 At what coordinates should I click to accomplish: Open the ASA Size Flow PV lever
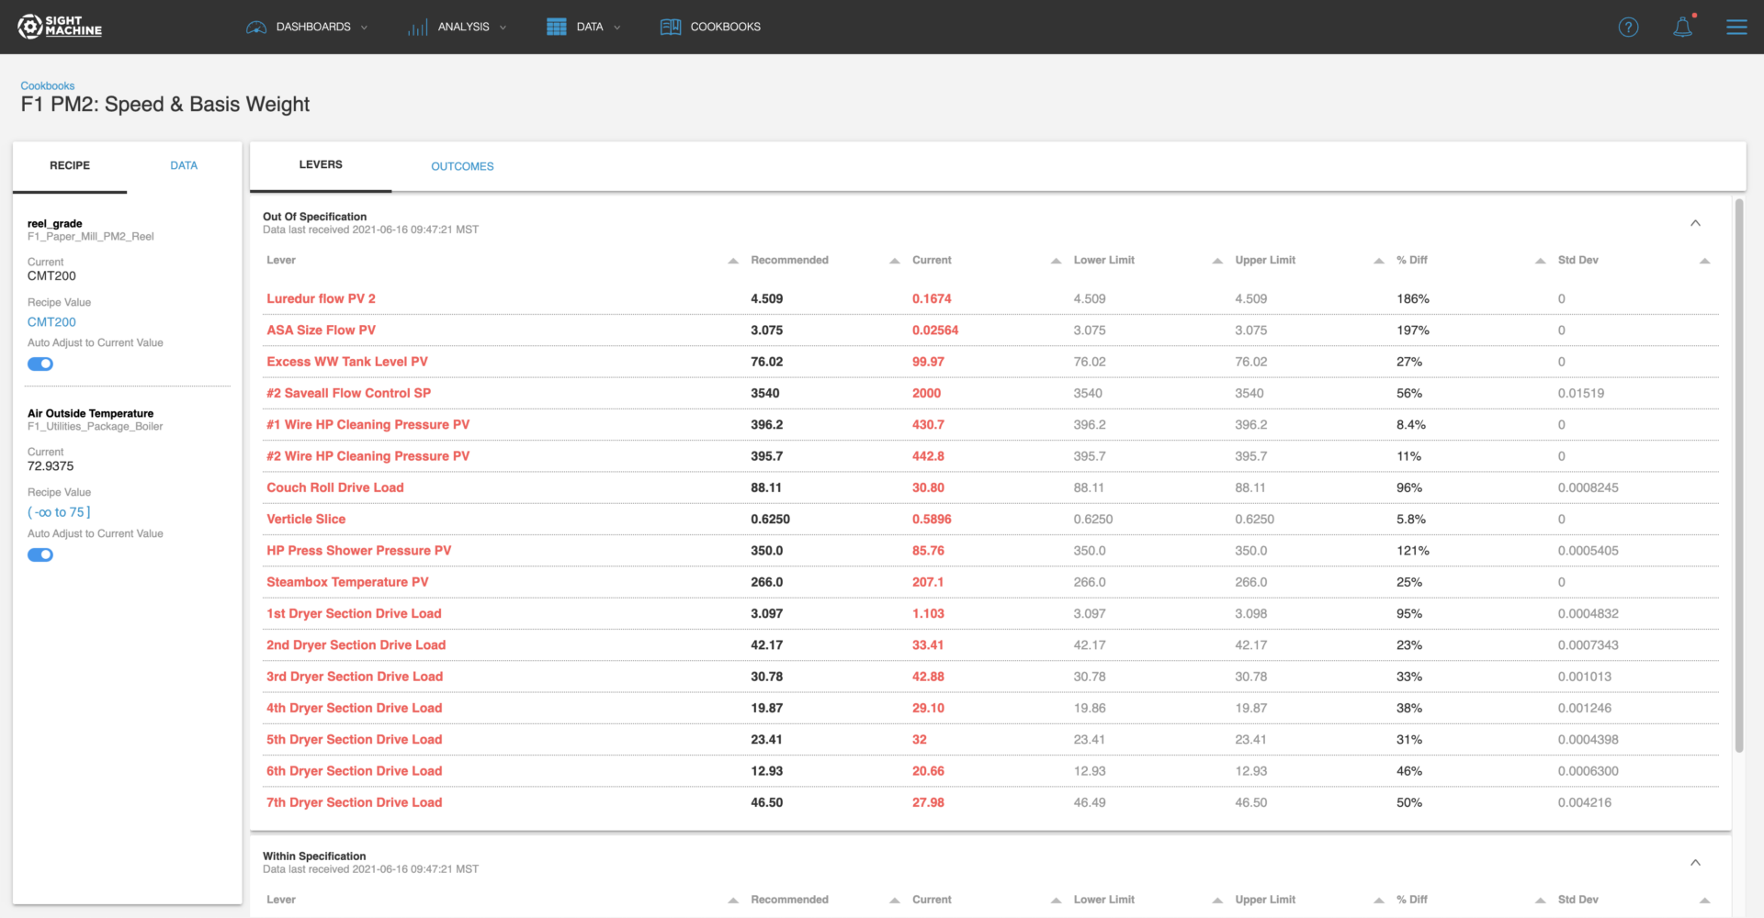321,330
